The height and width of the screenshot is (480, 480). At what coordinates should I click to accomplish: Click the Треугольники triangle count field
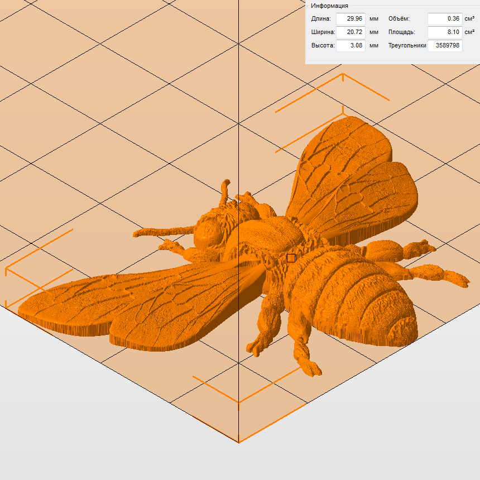tap(444, 46)
